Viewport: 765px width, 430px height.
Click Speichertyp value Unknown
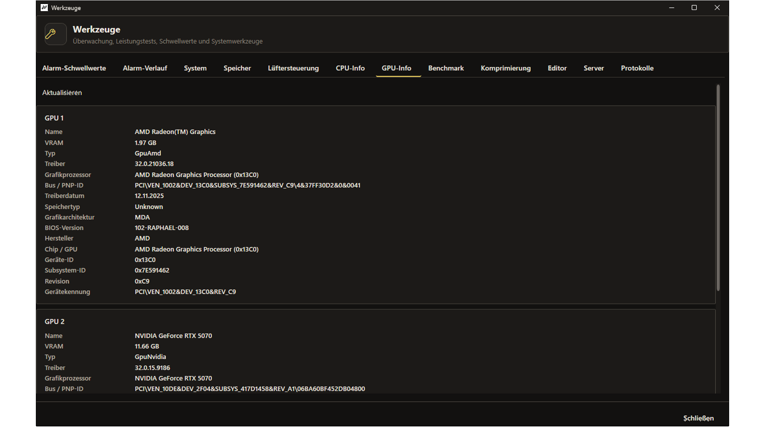149,207
